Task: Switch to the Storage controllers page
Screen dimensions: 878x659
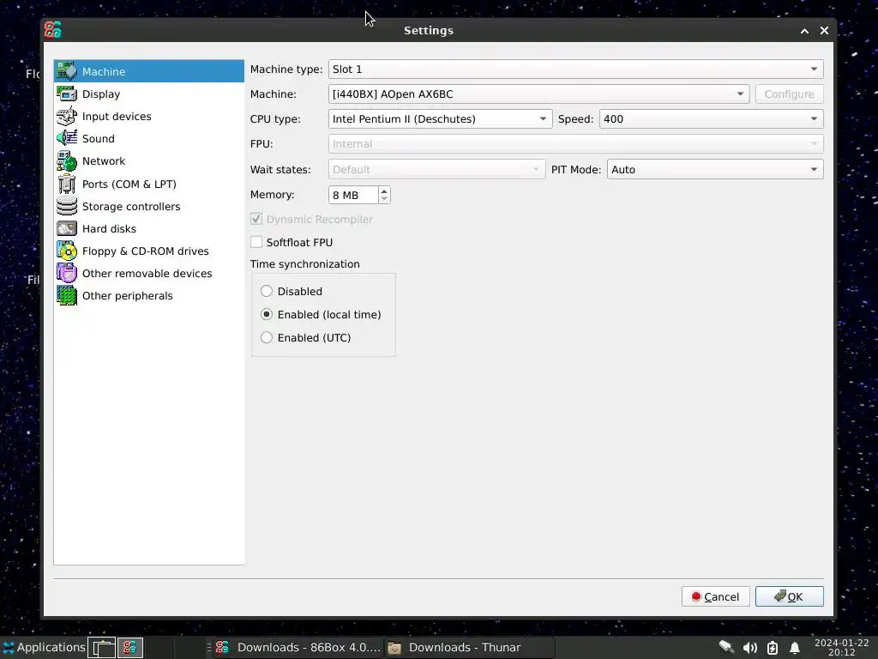Action: point(149,206)
